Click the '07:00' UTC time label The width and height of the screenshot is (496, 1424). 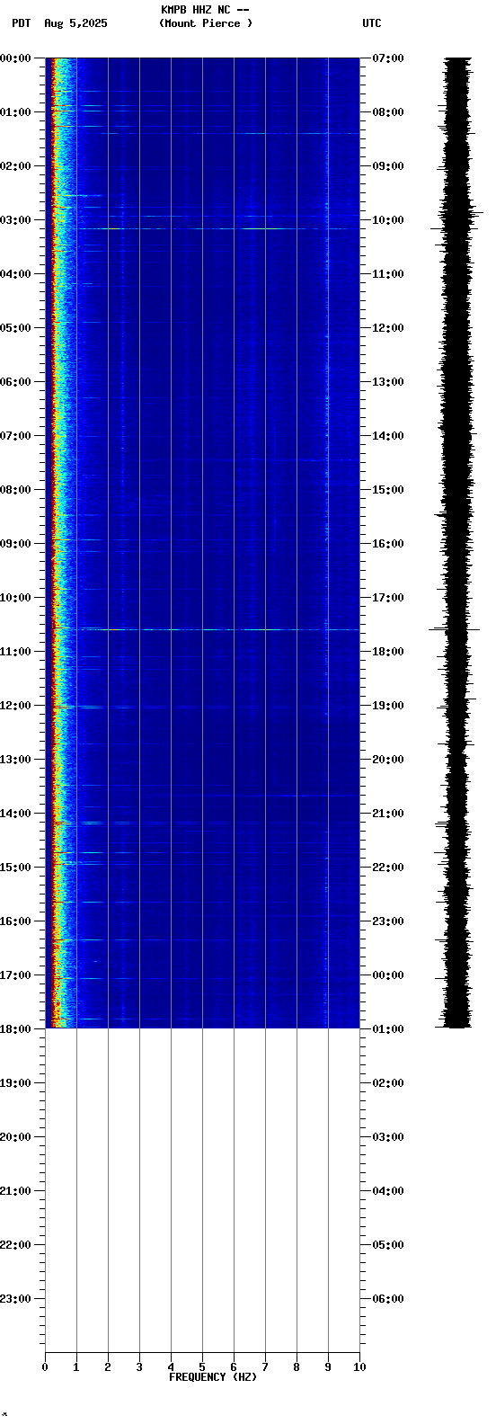click(388, 58)
